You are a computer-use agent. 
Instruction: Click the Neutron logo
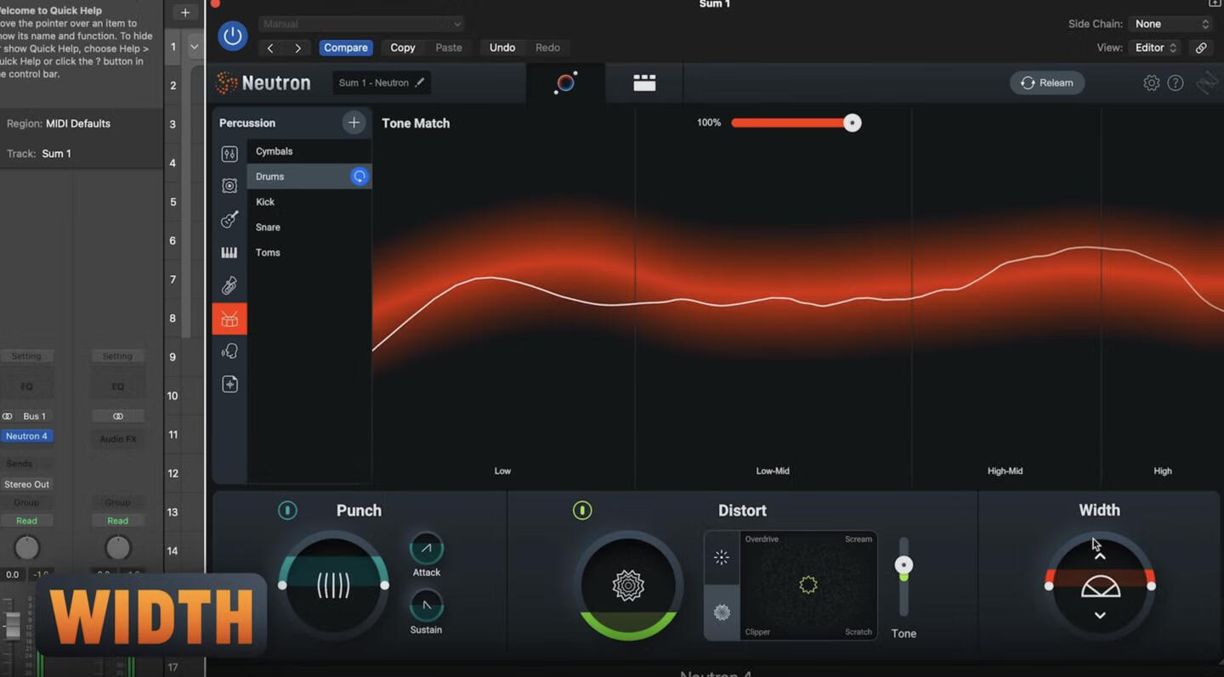point(263,82)
